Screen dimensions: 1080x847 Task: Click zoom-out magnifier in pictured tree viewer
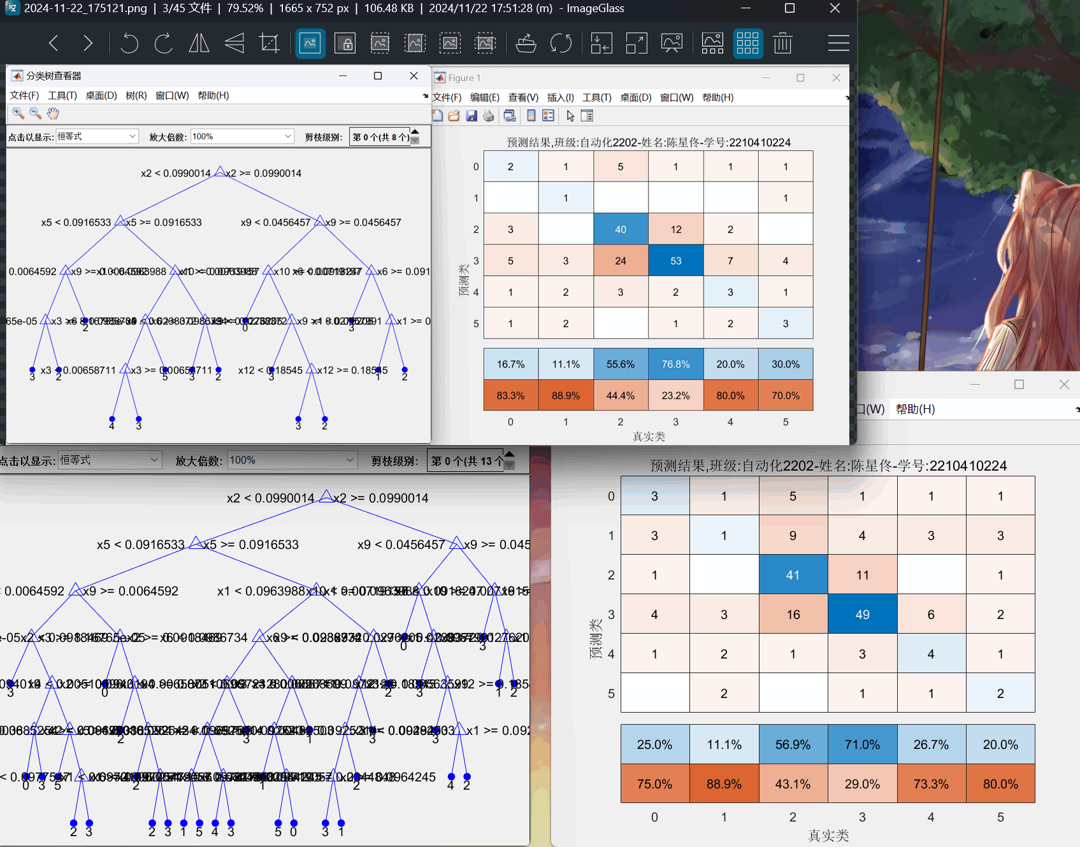(36, 113)
